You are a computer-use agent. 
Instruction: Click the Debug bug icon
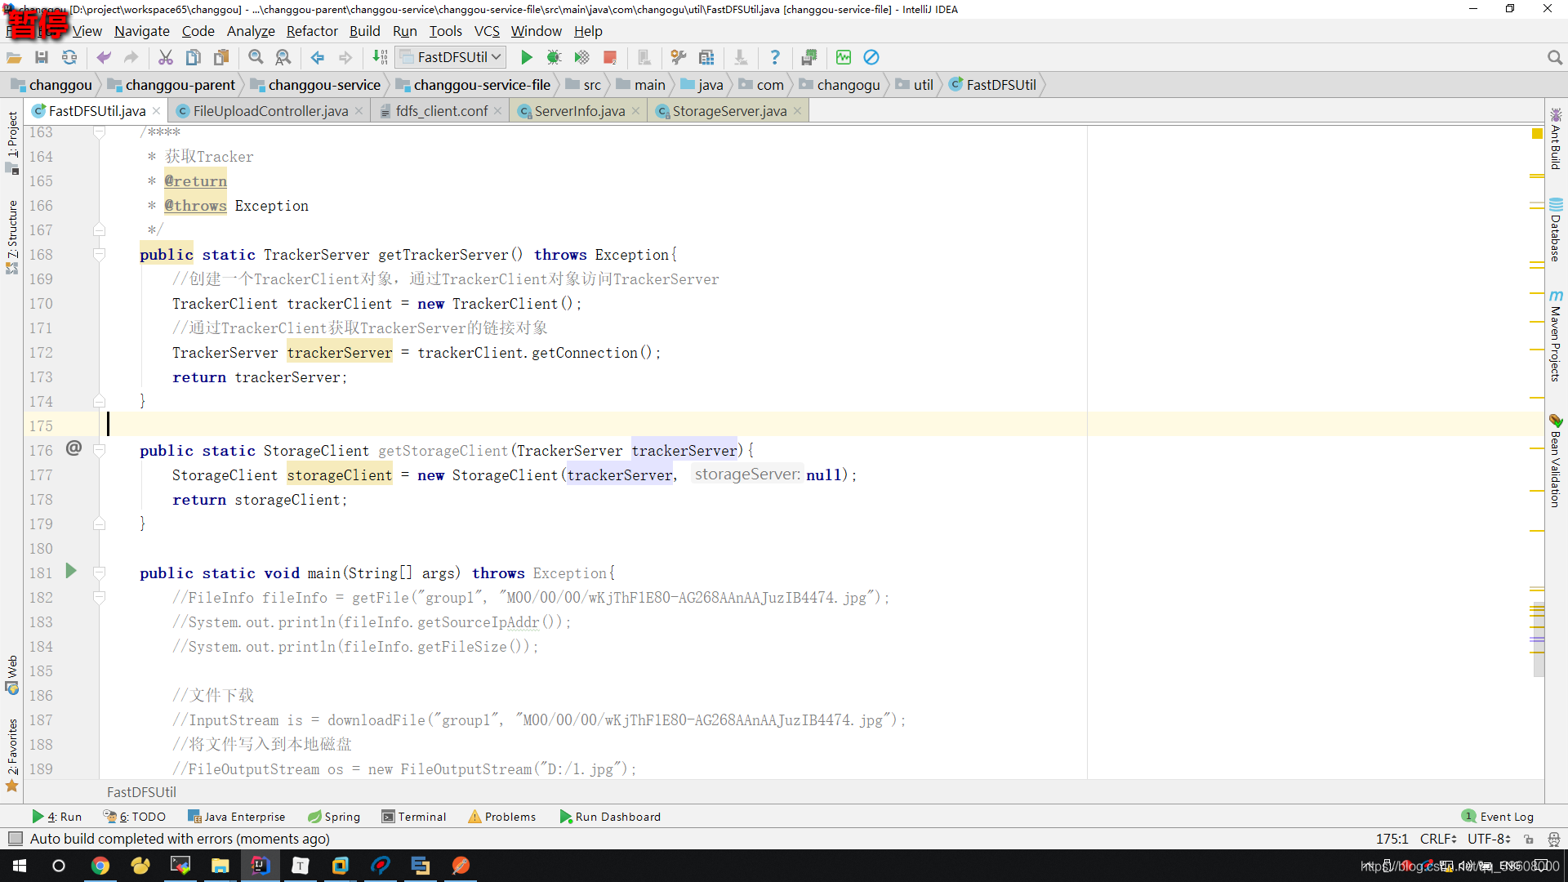coord(554,57)
